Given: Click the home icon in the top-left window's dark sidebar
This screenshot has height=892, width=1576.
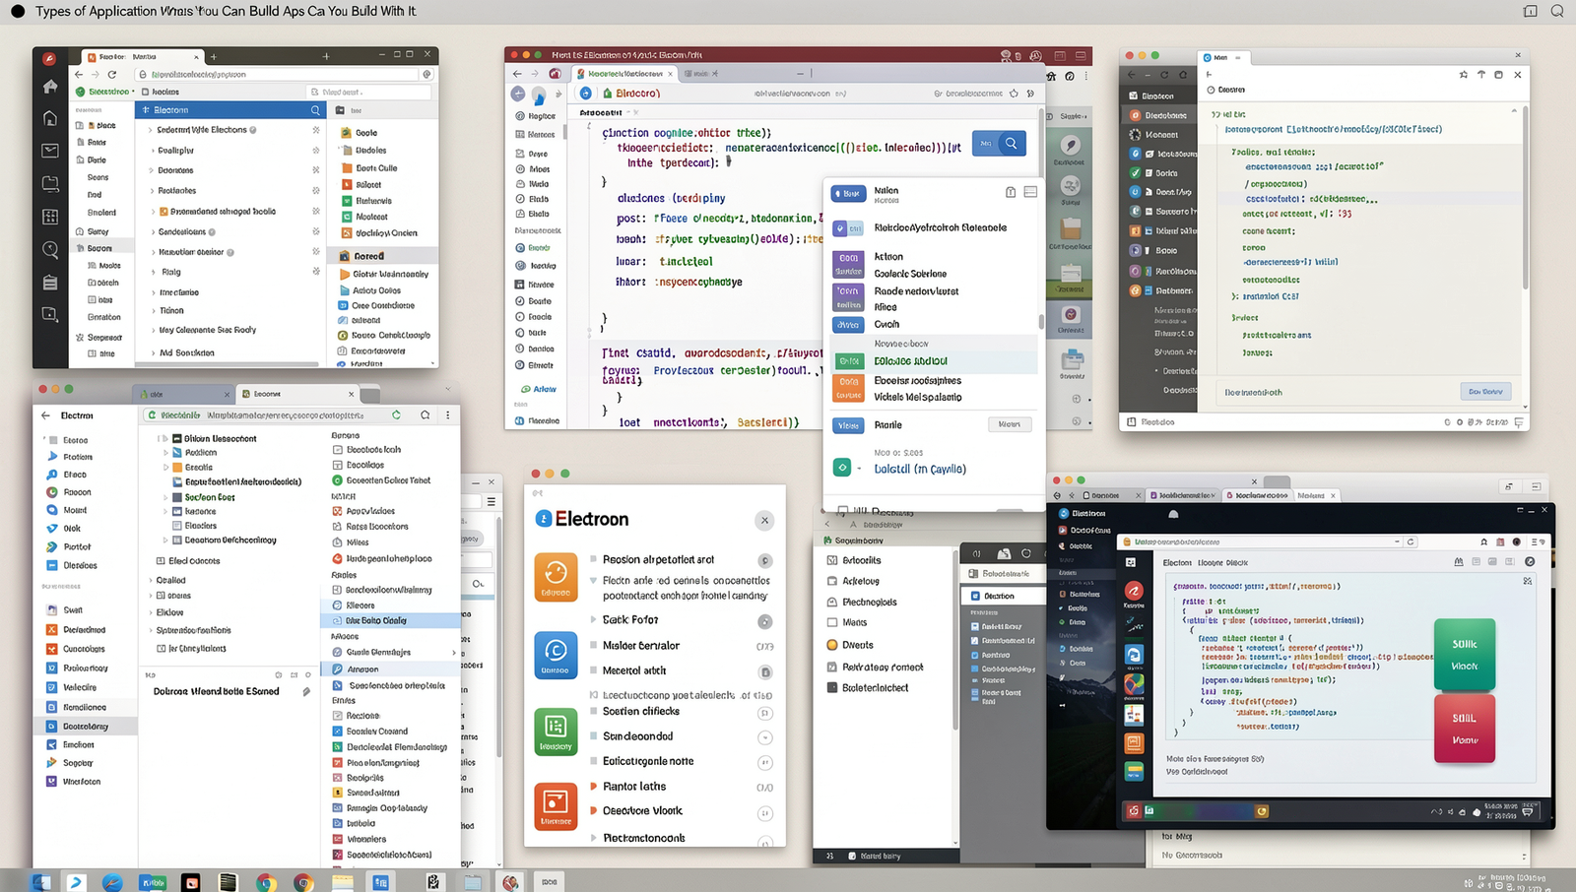Looking at the screenshot, I should coord(49,87).
